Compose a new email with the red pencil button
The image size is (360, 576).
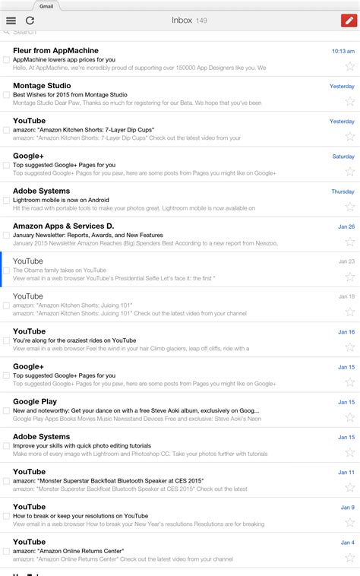(x=349, y=21)
